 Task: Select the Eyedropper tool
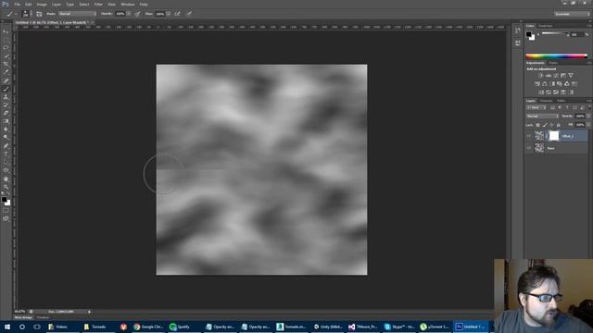pyautogui.click(x=6, y=72)
